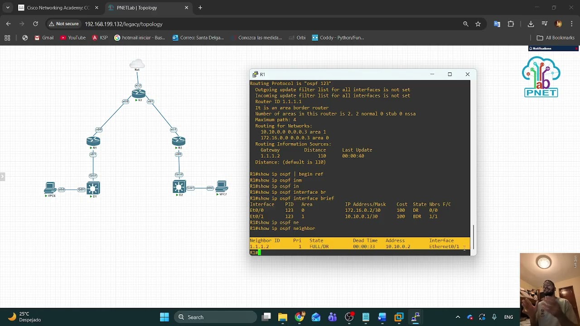Show hidden system tray icons
Viewport: 580px width, 326px height.
click(x=458, y=317)
